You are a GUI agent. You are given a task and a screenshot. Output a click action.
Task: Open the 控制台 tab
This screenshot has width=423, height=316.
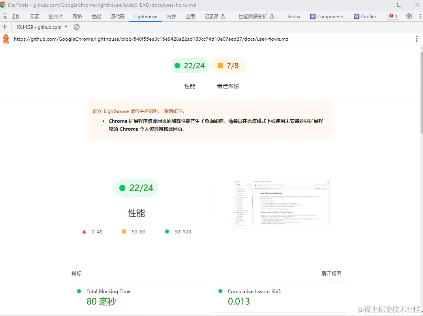click(56, 17)
